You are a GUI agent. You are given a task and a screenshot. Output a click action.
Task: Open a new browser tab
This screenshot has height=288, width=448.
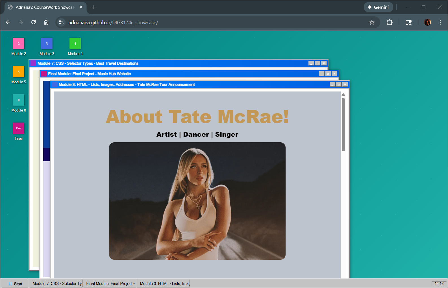point(94,7)
